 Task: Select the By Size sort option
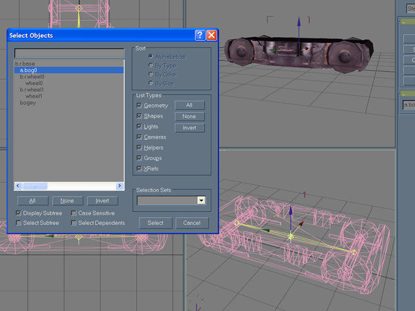point(150,83)
